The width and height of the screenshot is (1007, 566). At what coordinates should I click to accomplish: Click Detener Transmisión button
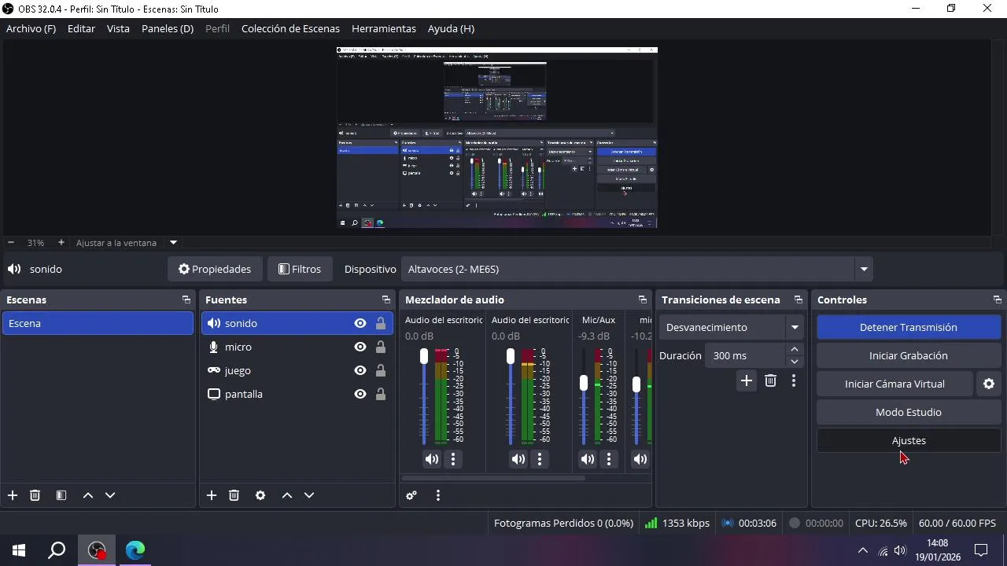(909, 327)
